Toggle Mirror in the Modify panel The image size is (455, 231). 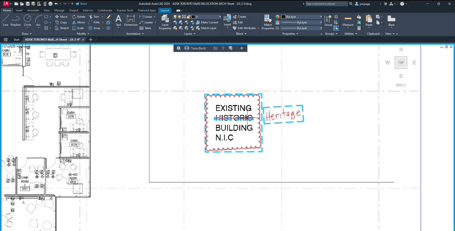pos(79,22)
